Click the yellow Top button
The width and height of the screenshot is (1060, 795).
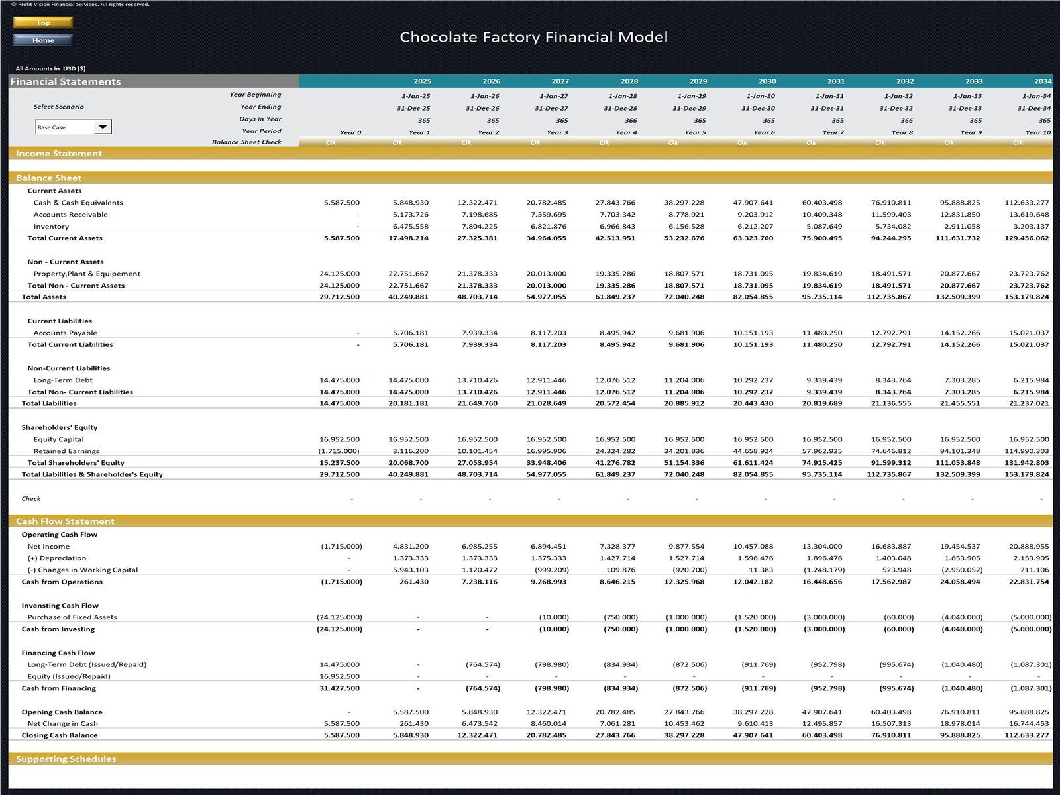43,23
